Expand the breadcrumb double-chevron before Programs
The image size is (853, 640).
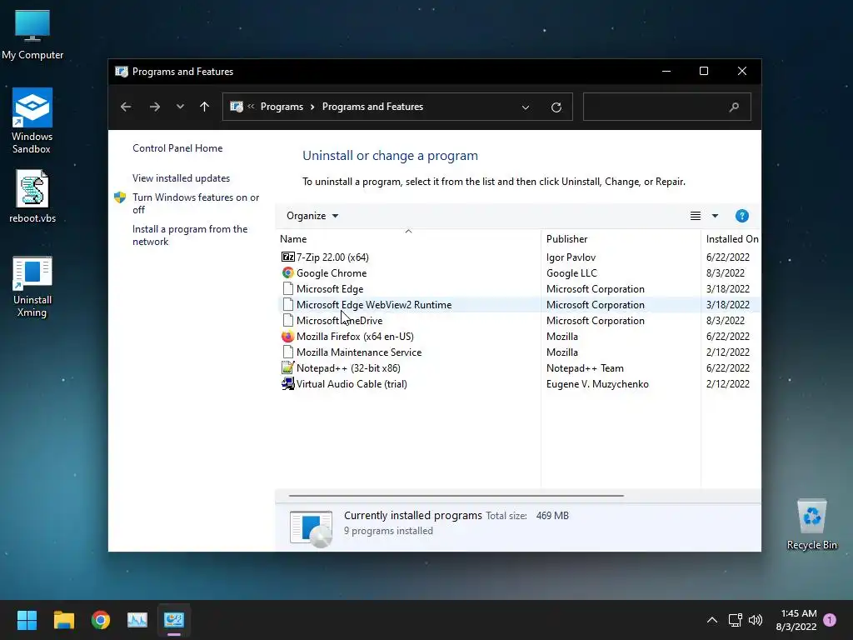click(251, 107)
